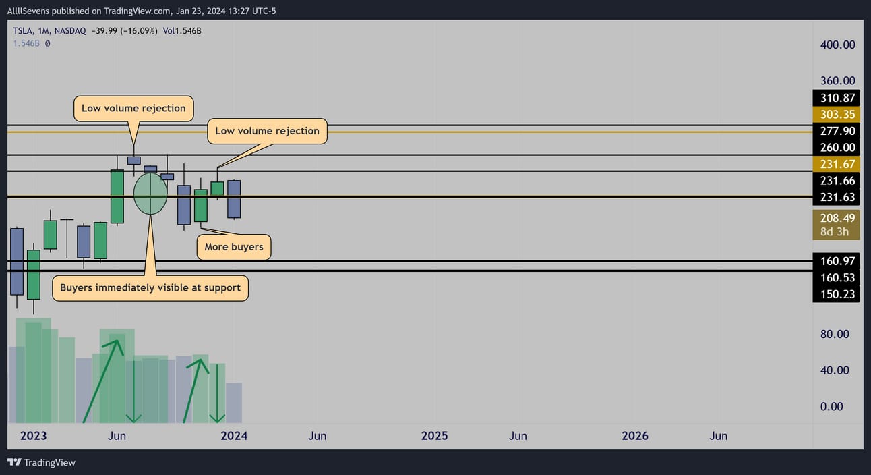Select the 231.66 price level label

(x=836, y=181)
